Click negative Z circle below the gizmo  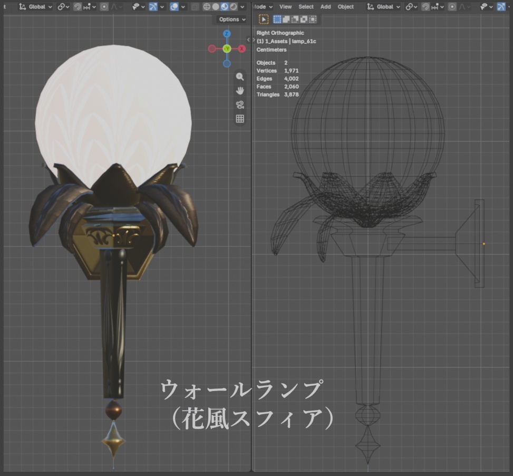(227, 64)
